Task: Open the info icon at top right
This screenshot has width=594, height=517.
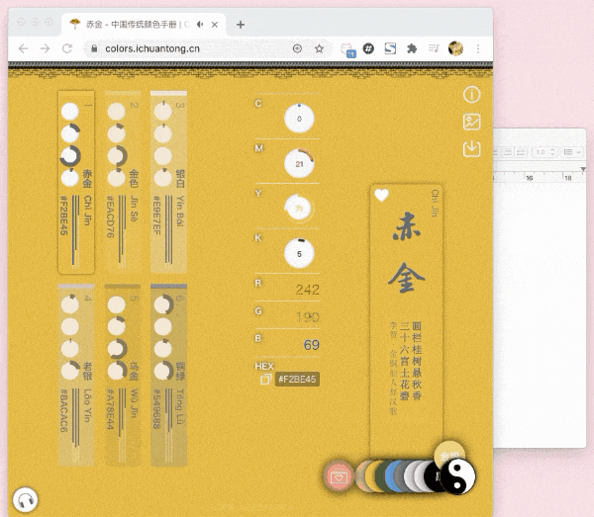Action: point(471,95)
